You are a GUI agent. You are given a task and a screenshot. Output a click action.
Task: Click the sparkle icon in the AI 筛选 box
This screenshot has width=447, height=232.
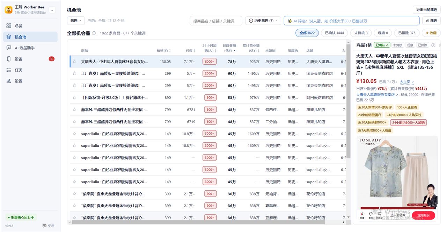[x=290, y=21]
